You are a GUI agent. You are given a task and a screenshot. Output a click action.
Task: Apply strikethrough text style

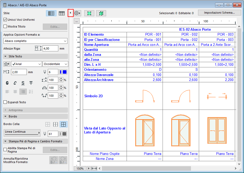point(31,83)
